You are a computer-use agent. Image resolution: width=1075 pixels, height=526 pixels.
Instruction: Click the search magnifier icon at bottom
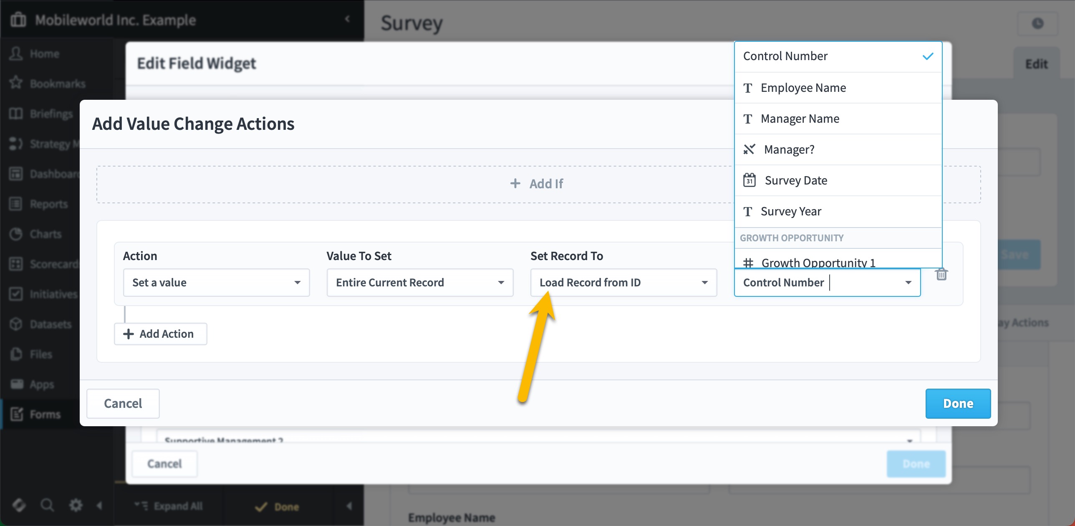pos(47,505)
